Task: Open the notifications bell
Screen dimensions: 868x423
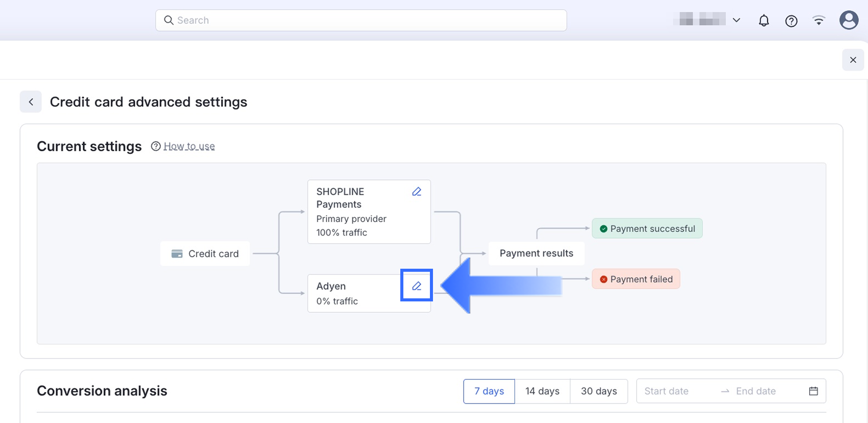Action: point(764,20)
